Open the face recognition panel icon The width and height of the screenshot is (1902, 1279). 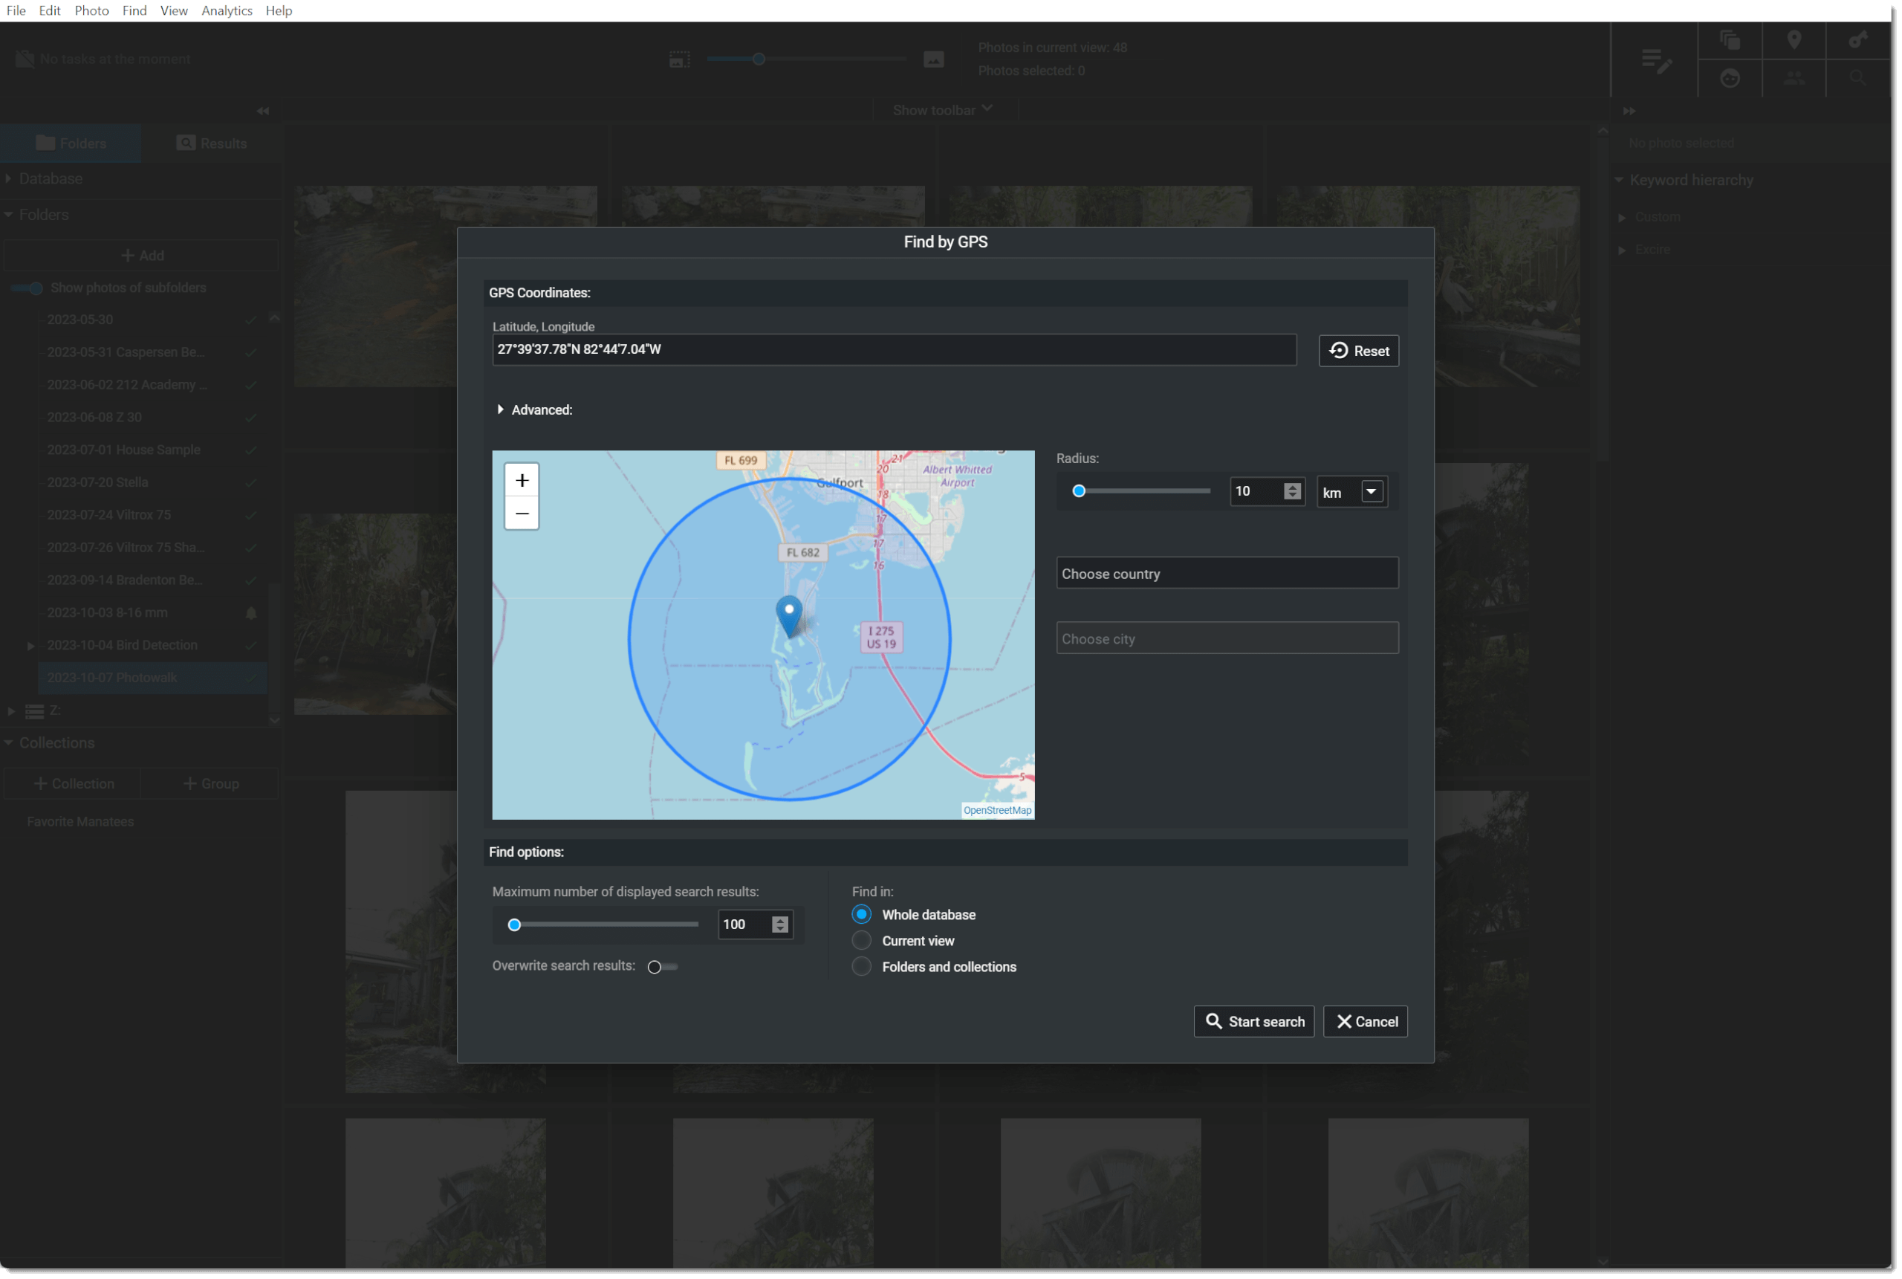click(1730, 78)
